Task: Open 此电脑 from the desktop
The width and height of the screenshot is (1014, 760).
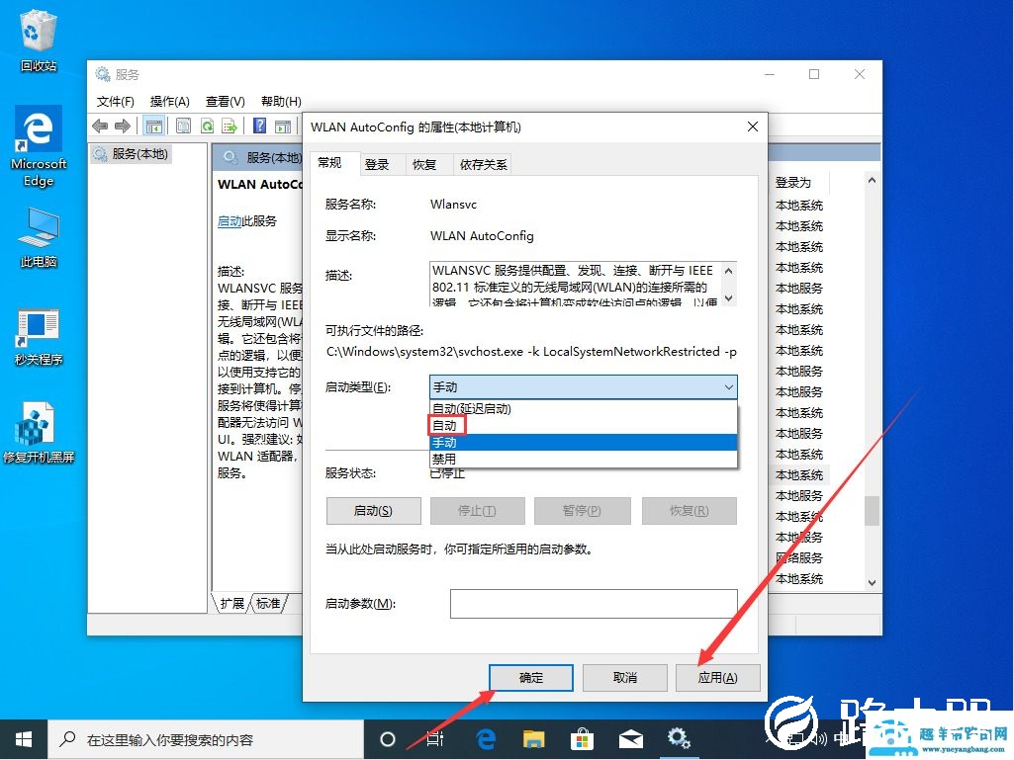Action: coord(38,235)
